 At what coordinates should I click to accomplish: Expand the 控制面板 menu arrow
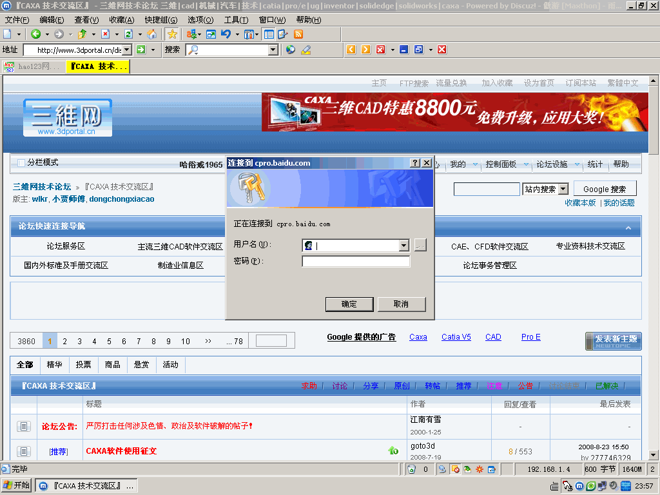point(526,164)
